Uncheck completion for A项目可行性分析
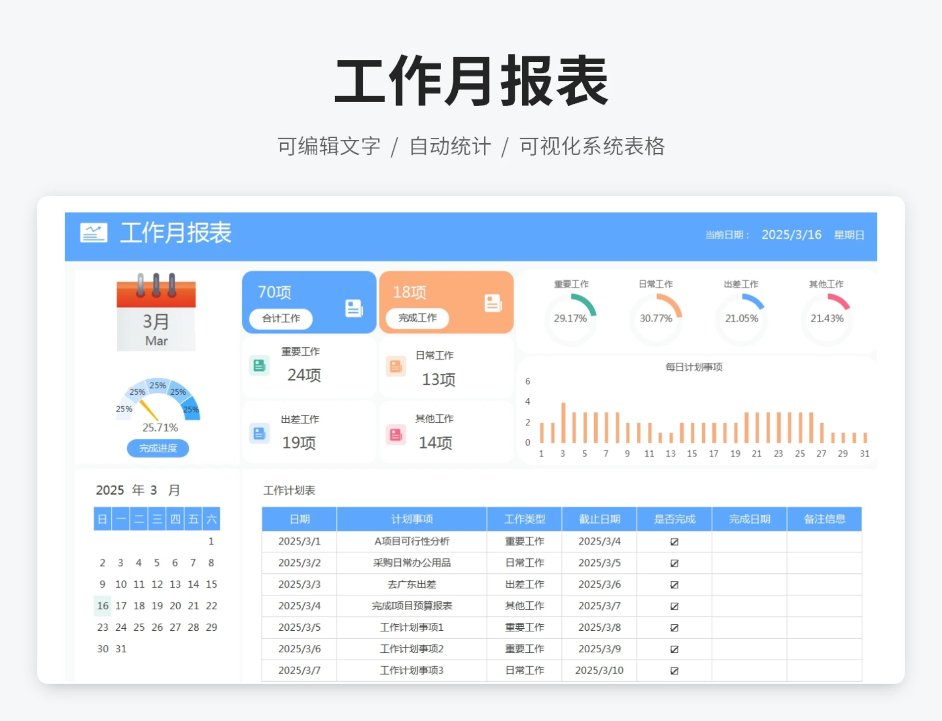The image size is (942, 721). point(674,541)
